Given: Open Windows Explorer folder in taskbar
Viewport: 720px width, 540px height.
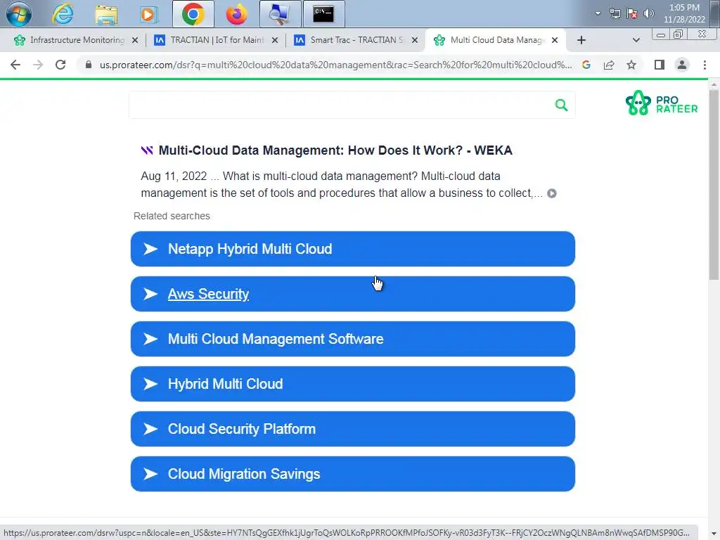Looking at the screenshot, I should click(106, 14).
